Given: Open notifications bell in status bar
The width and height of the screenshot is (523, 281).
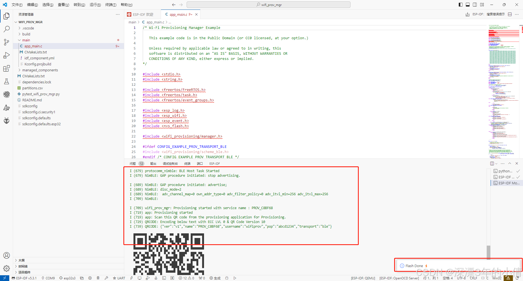Looking at the screenshot, I should click(x=517, y=278).
